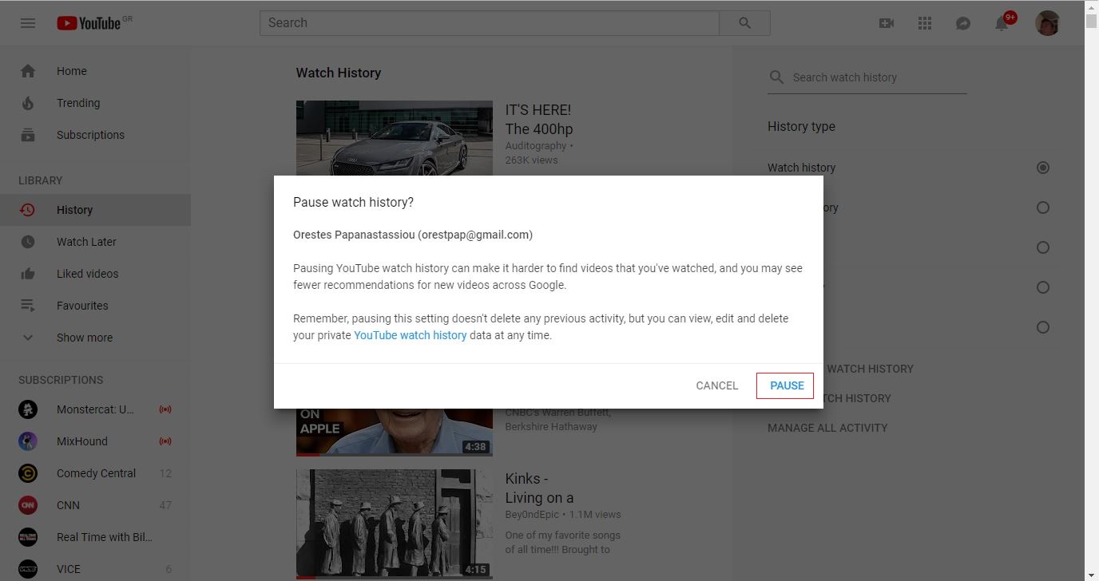Open the notifications bell
This screenshot has width=1099, height=581.
(x=1002, y=23)
